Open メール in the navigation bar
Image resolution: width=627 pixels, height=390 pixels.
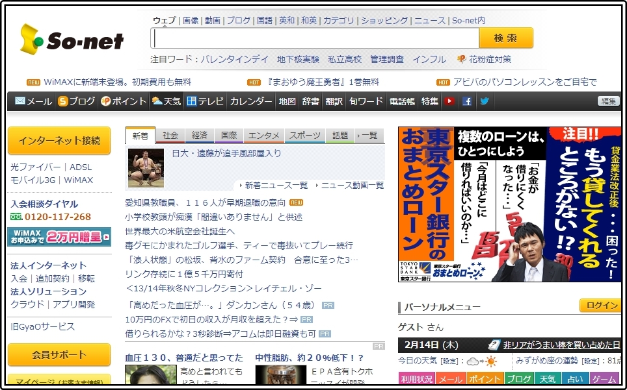click(x=34, y=101)
